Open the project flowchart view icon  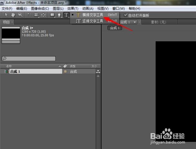[98, 71]
